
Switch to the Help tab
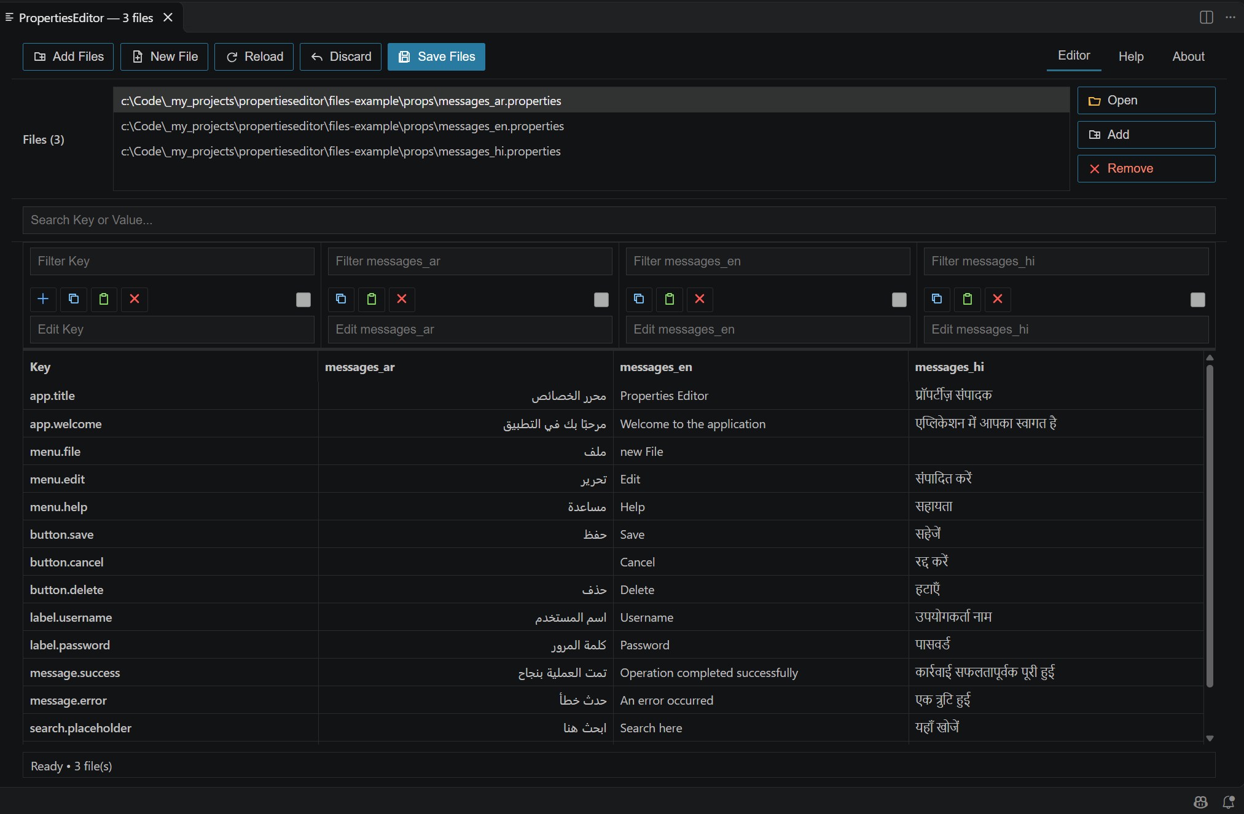click(x=1131, y=57)
